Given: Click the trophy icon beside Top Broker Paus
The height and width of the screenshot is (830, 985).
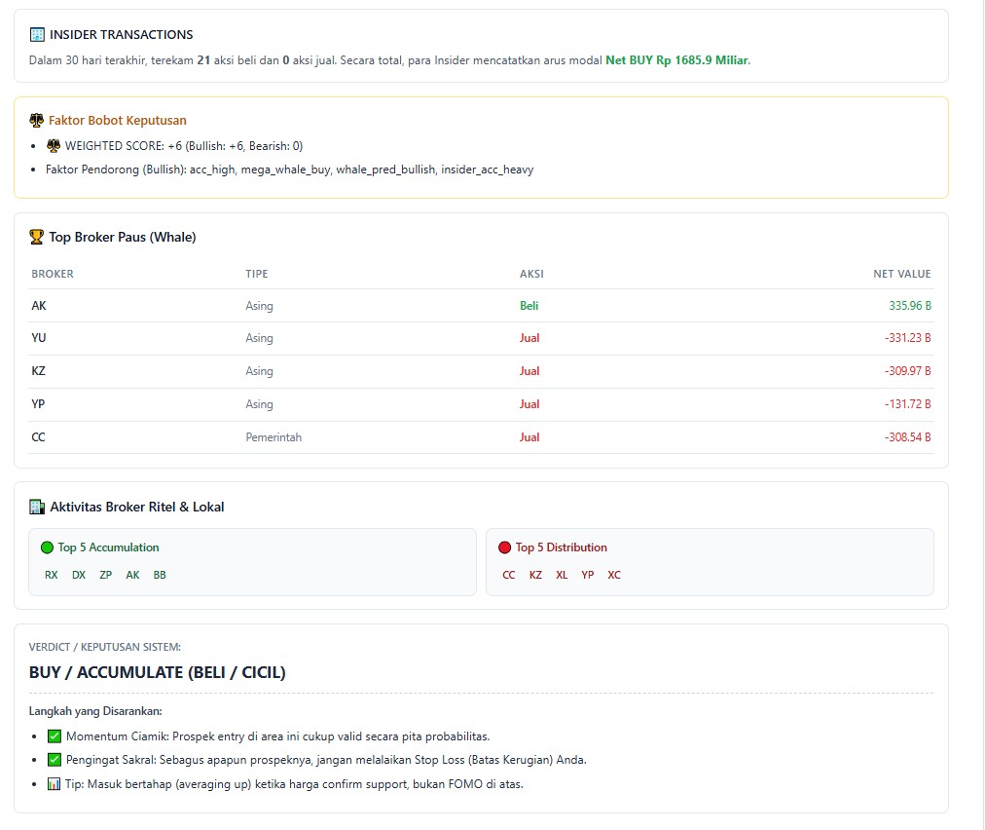Looking at the screenshot, I should point(37,237).
